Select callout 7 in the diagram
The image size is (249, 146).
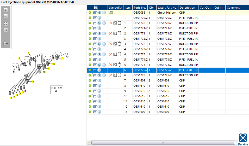(20, 59)
